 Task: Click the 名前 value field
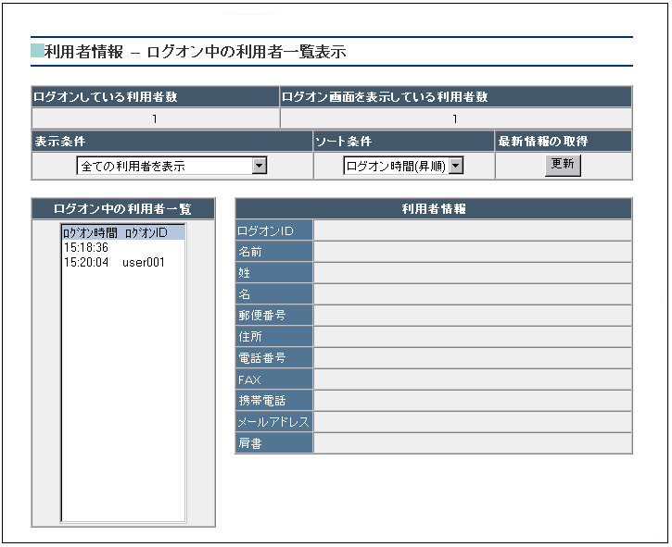472,252
